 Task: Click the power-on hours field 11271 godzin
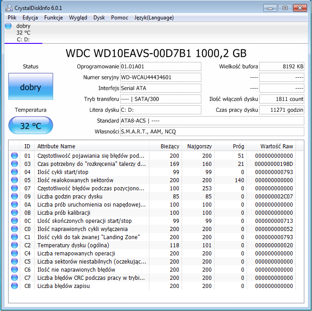click(282, 110)
